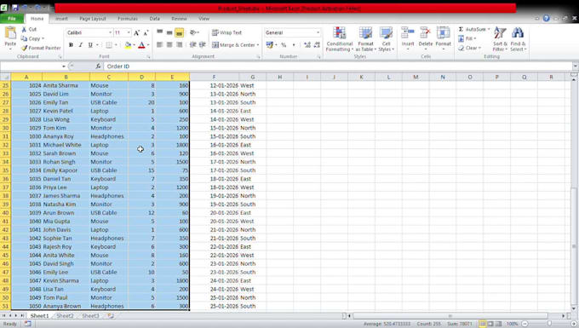Switch to the Review tab
The height and width of the screenshot is (328, 579).
(179, 19)
